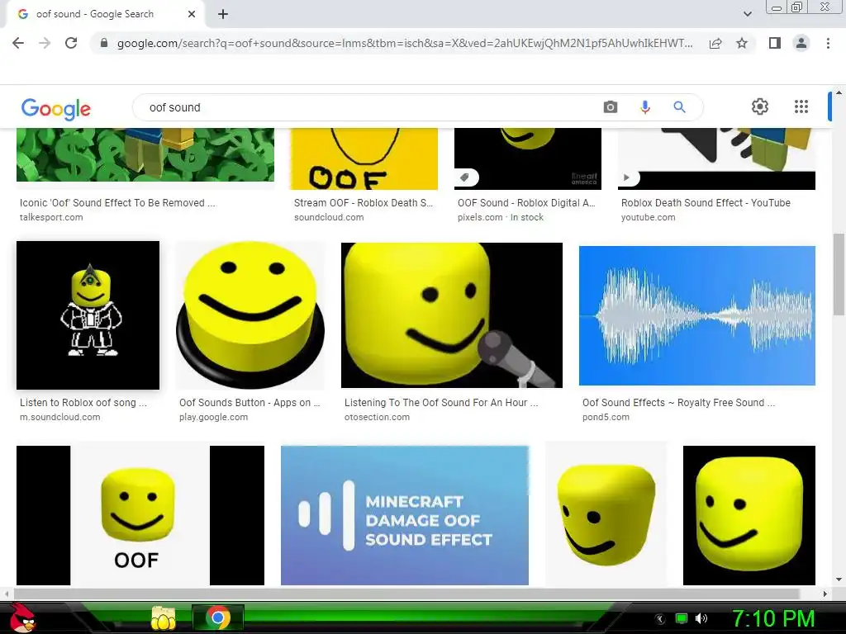Show hidden tray icons arrow
Viewport: 846px width, 634px height.
[660, 619]
